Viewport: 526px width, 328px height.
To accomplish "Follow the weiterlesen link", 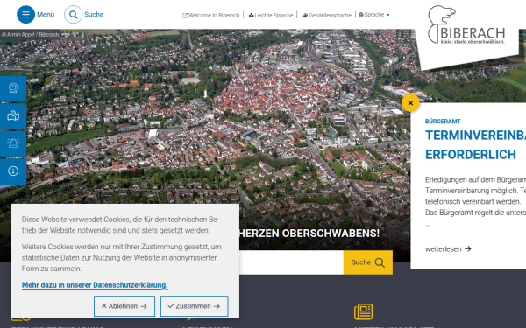I will click(448, 248).
